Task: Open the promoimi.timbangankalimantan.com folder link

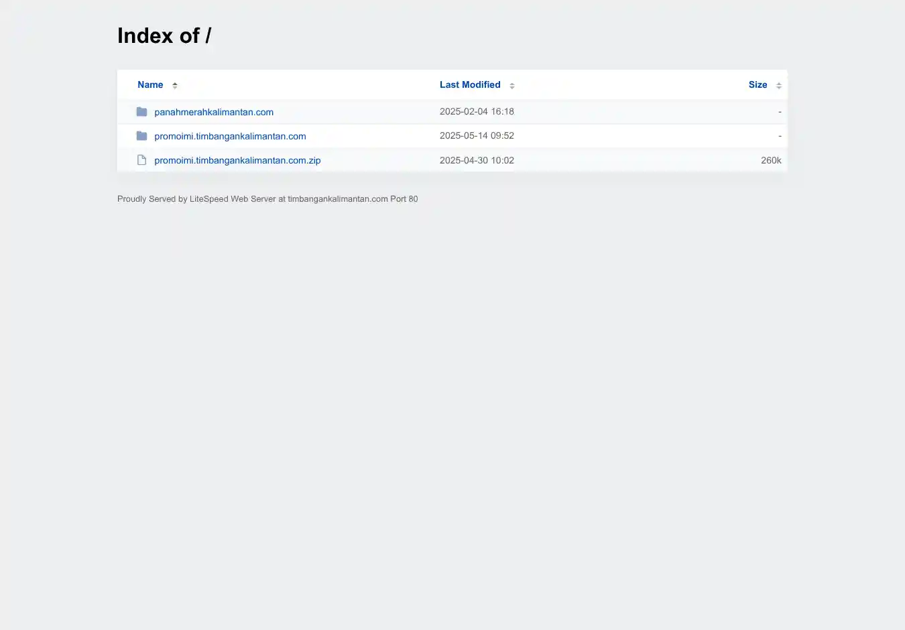Action: [x=230, y=136]
